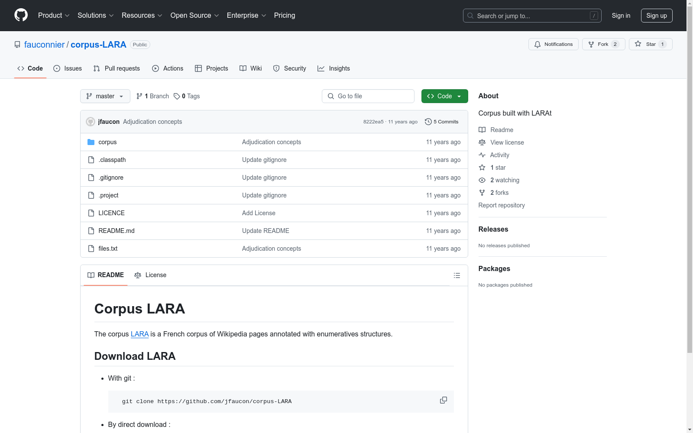693x433 pixels.
Task: Open the LARA link in readme
Action: tap(139, 334)
